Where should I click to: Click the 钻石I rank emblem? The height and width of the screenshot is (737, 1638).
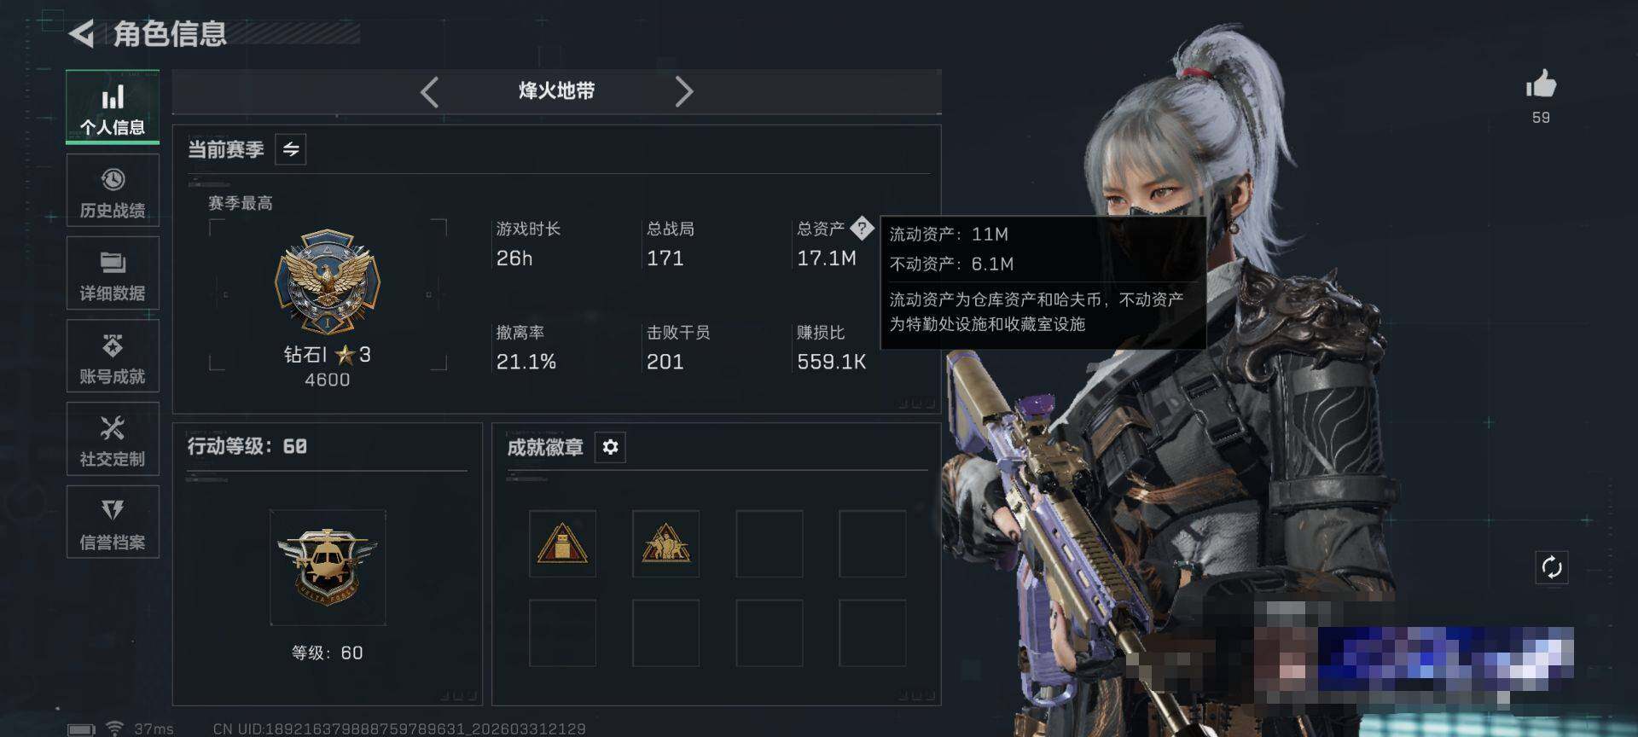point(328,281)
